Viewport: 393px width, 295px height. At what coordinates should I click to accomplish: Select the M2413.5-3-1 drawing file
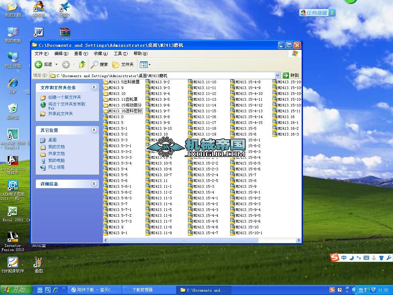[120, 146]
